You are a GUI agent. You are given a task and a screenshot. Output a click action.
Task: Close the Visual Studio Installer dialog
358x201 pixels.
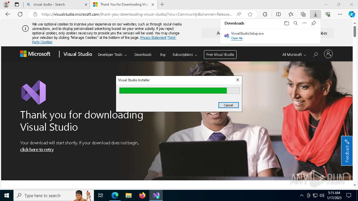238,80
